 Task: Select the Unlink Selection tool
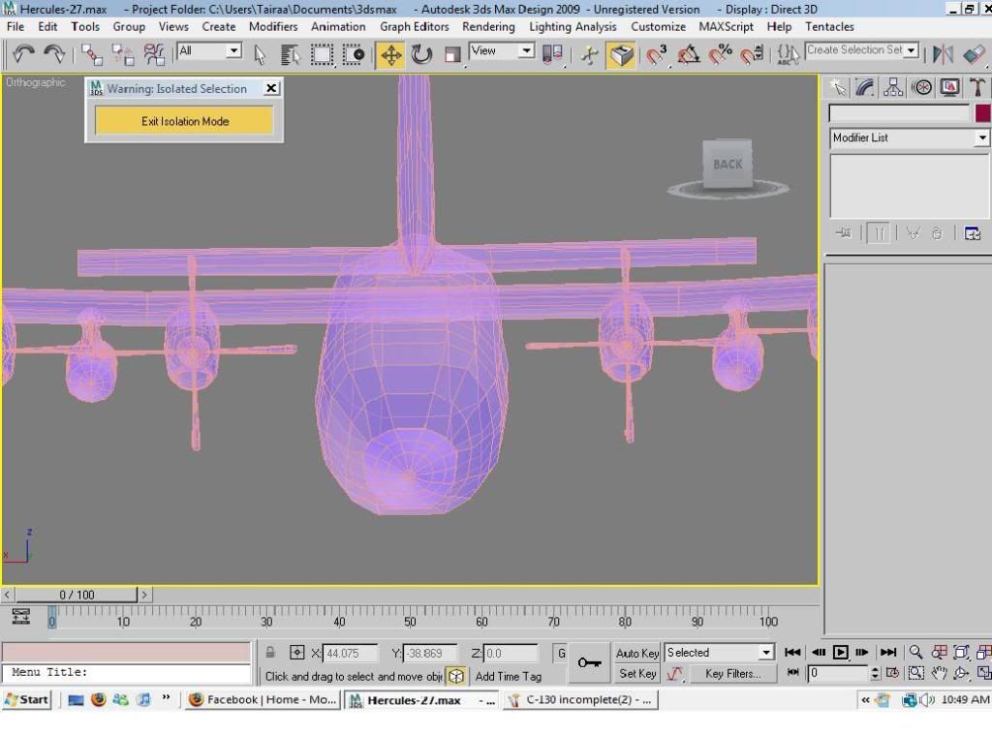pos(123,55)
